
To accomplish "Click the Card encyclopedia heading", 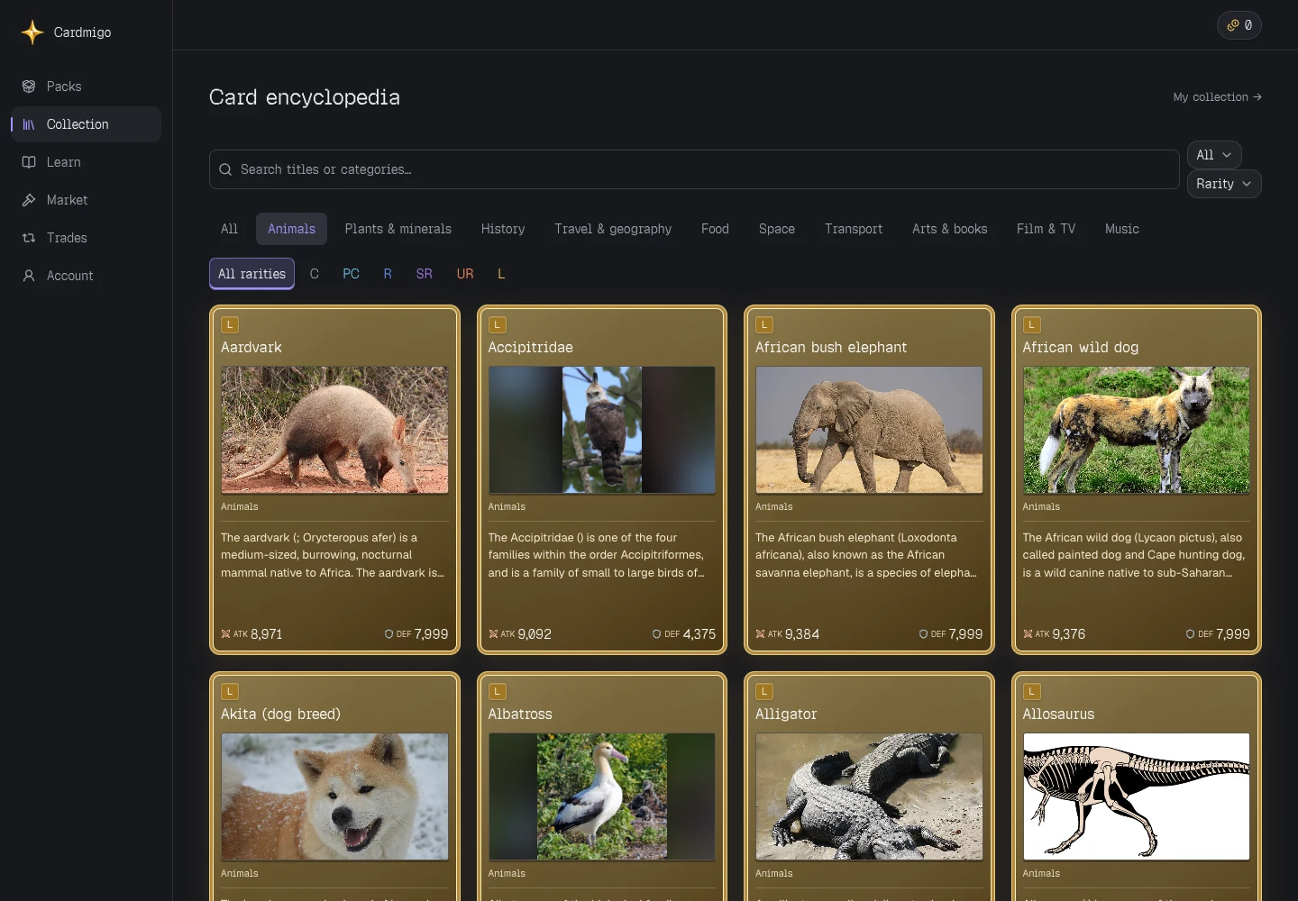I will click(x=305, y=97).
